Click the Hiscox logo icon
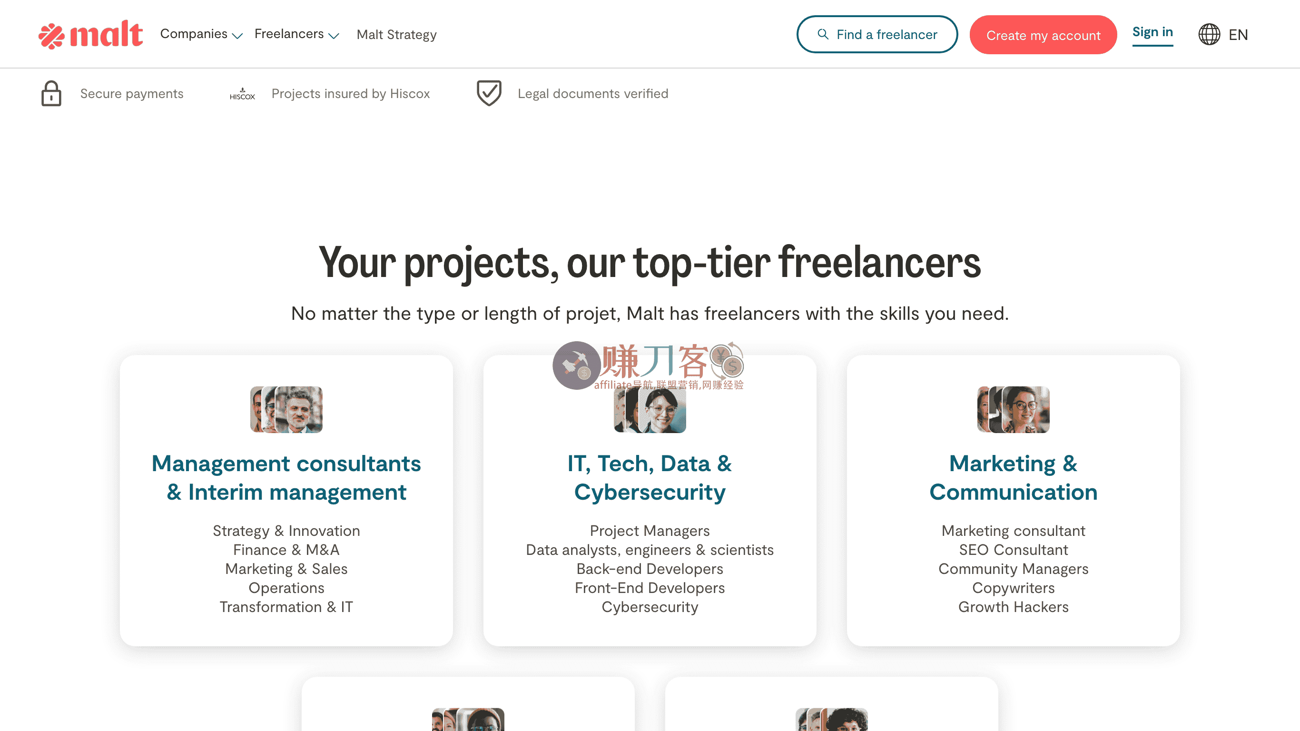This screenshot has height=731, width=1300. pos(242,94)
